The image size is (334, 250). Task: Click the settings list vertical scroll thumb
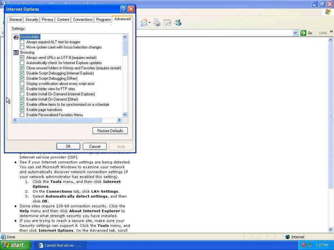pyautogui.click(x=125, y=48)
